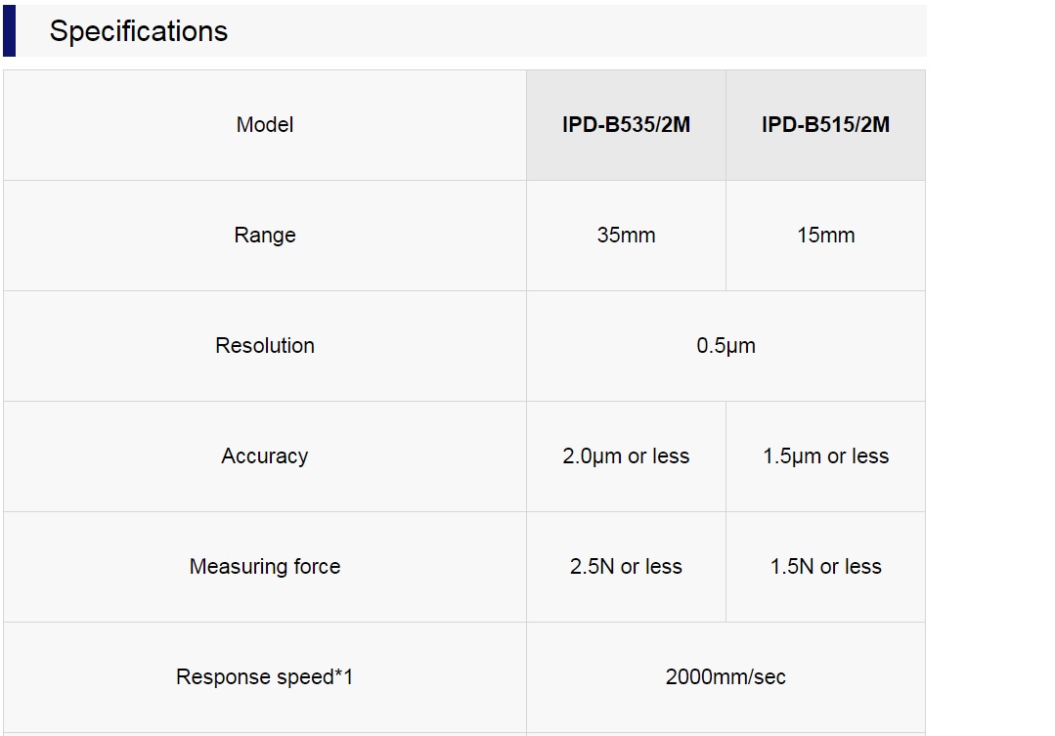The image size is (1055, 736).
Task: Click the Range row label
Action: click(x=264, y=236)
